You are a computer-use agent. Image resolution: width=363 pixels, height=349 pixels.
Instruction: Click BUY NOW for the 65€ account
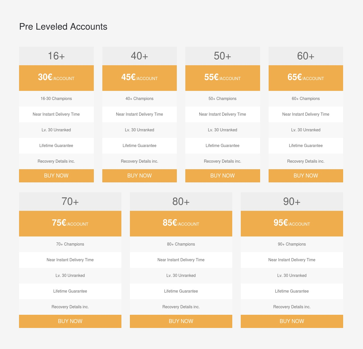[x=306, y=176]
